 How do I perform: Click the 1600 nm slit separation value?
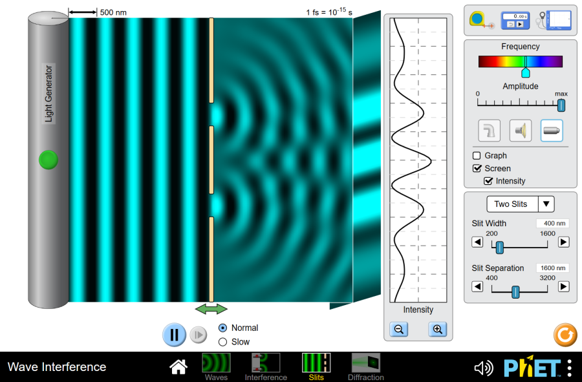click(553, 268)
